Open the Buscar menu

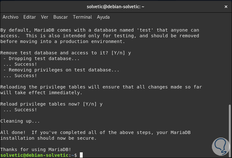tap(60, 17)
